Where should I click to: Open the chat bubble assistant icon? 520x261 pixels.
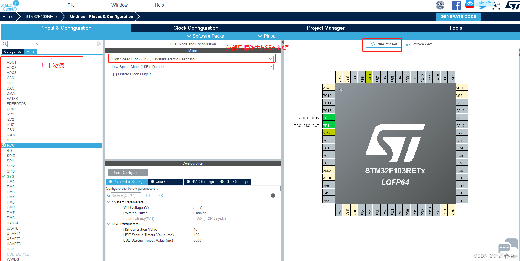tap(508, 245)
